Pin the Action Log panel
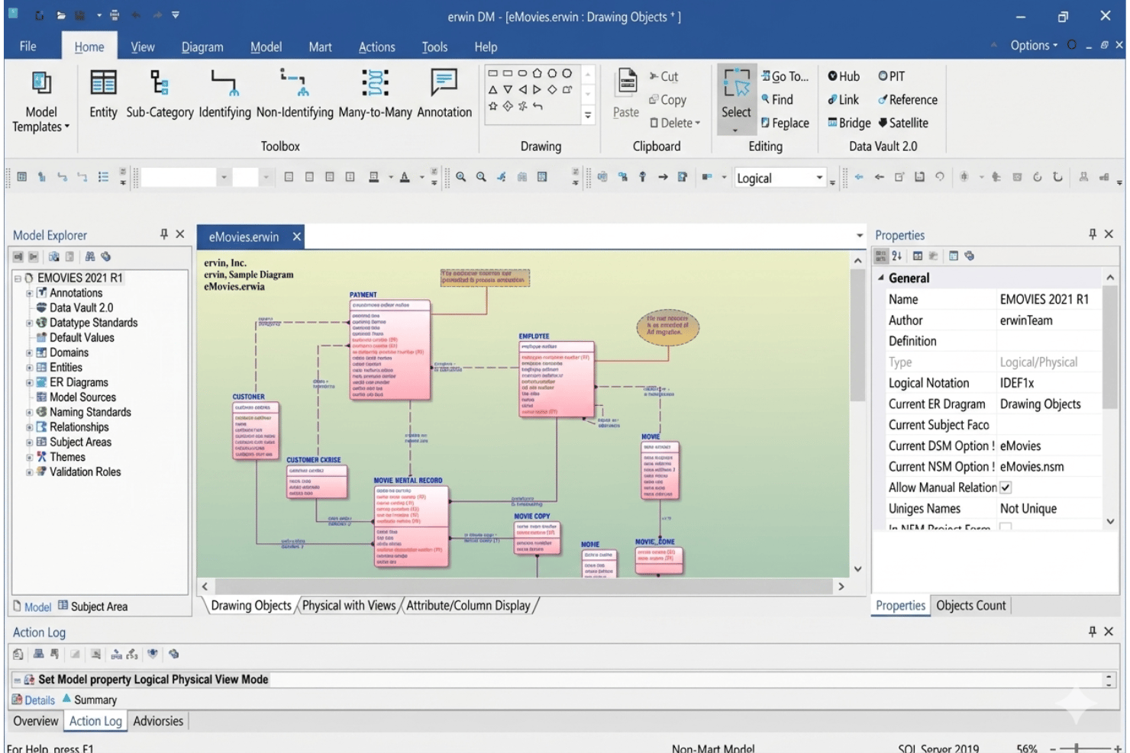 [1093, 631]
